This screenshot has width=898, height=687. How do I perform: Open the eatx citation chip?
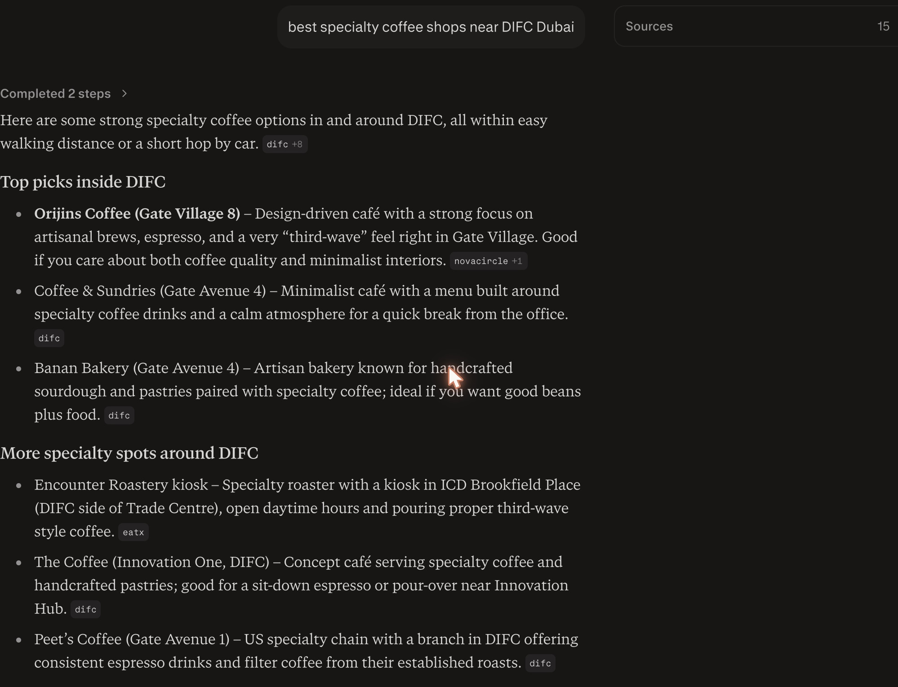pyautogui.click(x=133, y=532)
